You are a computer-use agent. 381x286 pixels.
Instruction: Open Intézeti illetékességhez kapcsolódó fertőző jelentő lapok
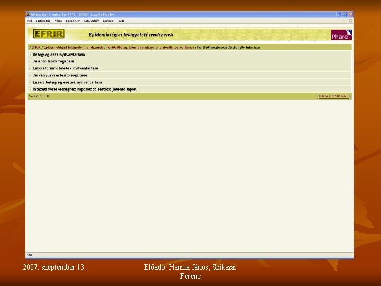(84, 90)
